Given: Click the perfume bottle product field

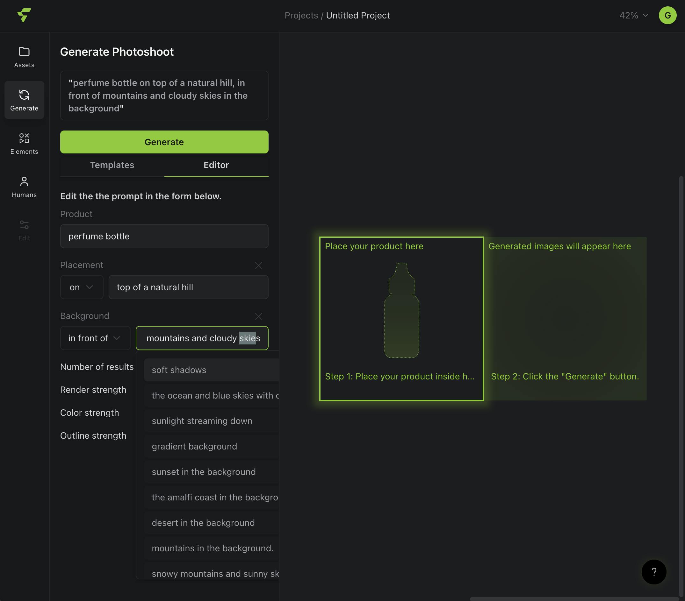Looking at the screenshot, I should click(x=164, y=237).
